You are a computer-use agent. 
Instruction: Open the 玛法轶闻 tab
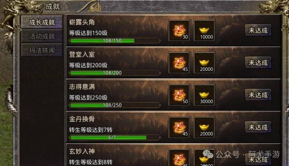point(42,50)
